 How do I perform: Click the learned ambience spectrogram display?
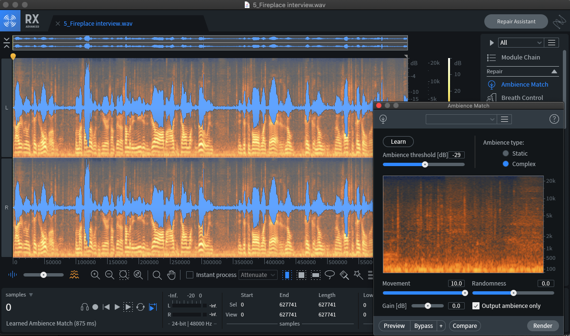[463, 225]
